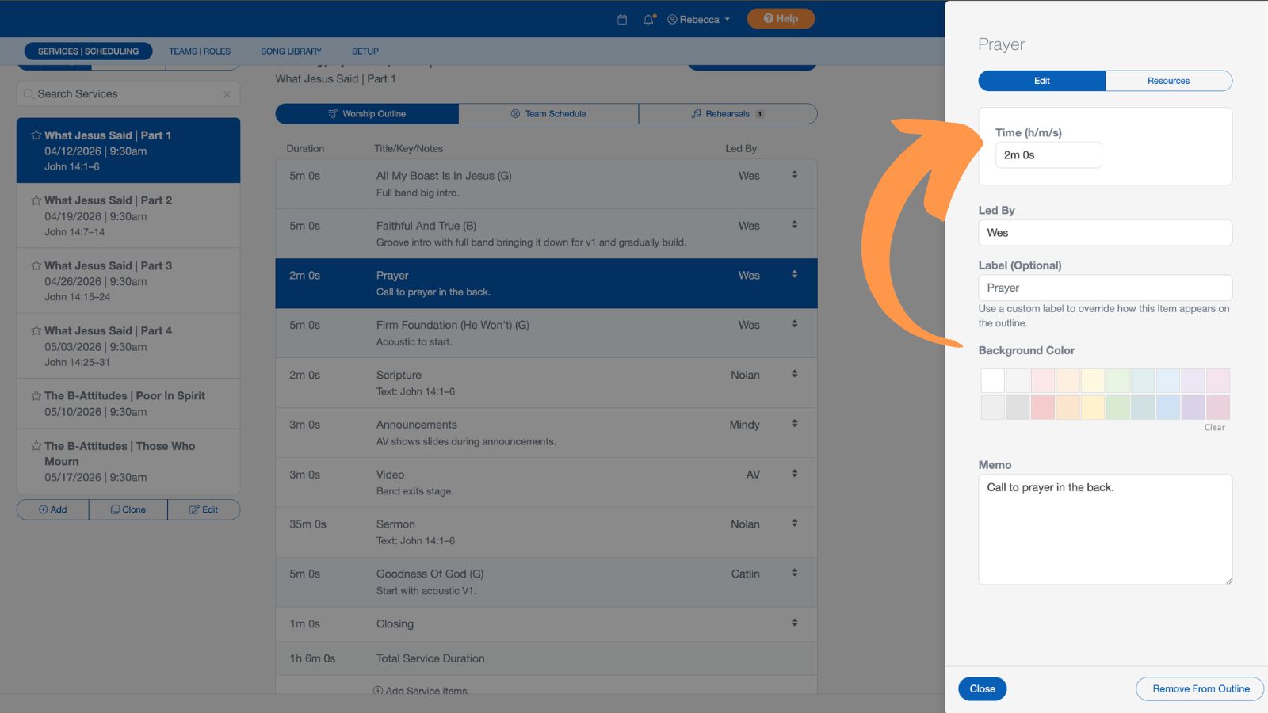
Task: Click the Remove From Outline button
Action: (1199, 688)
